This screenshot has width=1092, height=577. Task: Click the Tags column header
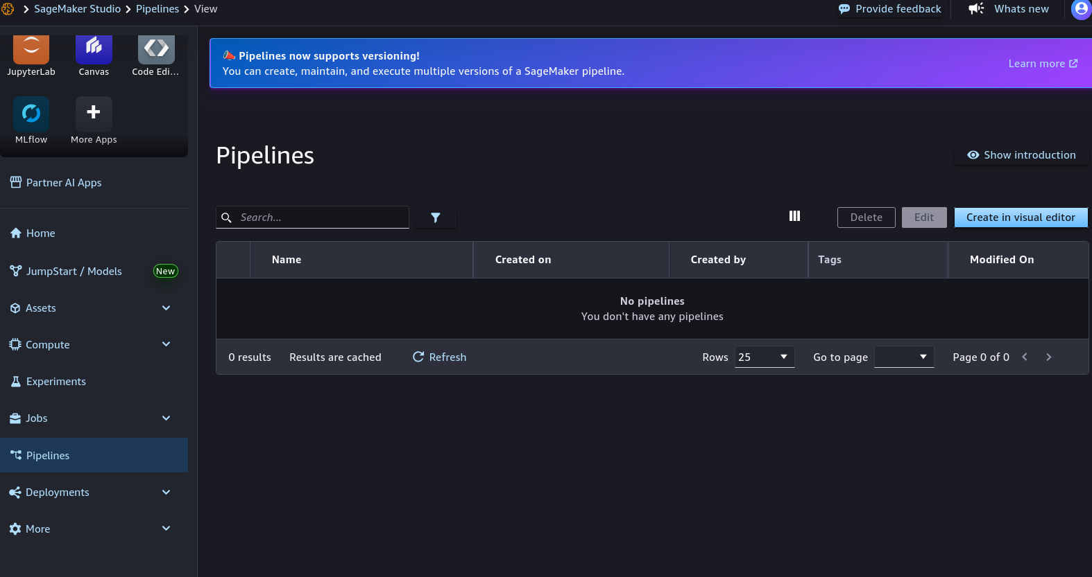point(830,260)
